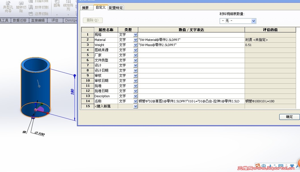Select the Lofted Cut (放样切割) tool
300x172 pixels.
pyautogui.click(x=38, y=7)
